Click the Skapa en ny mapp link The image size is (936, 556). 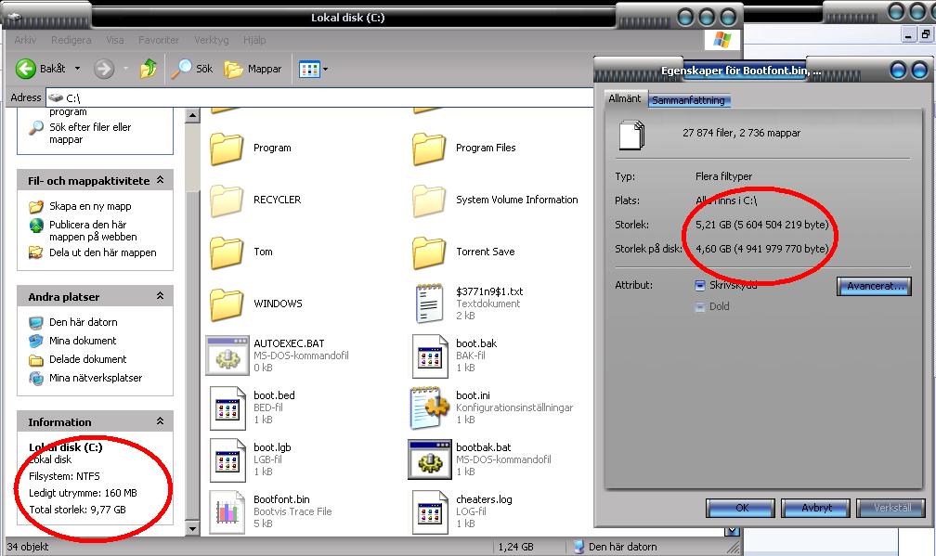(x=89, y=206)
